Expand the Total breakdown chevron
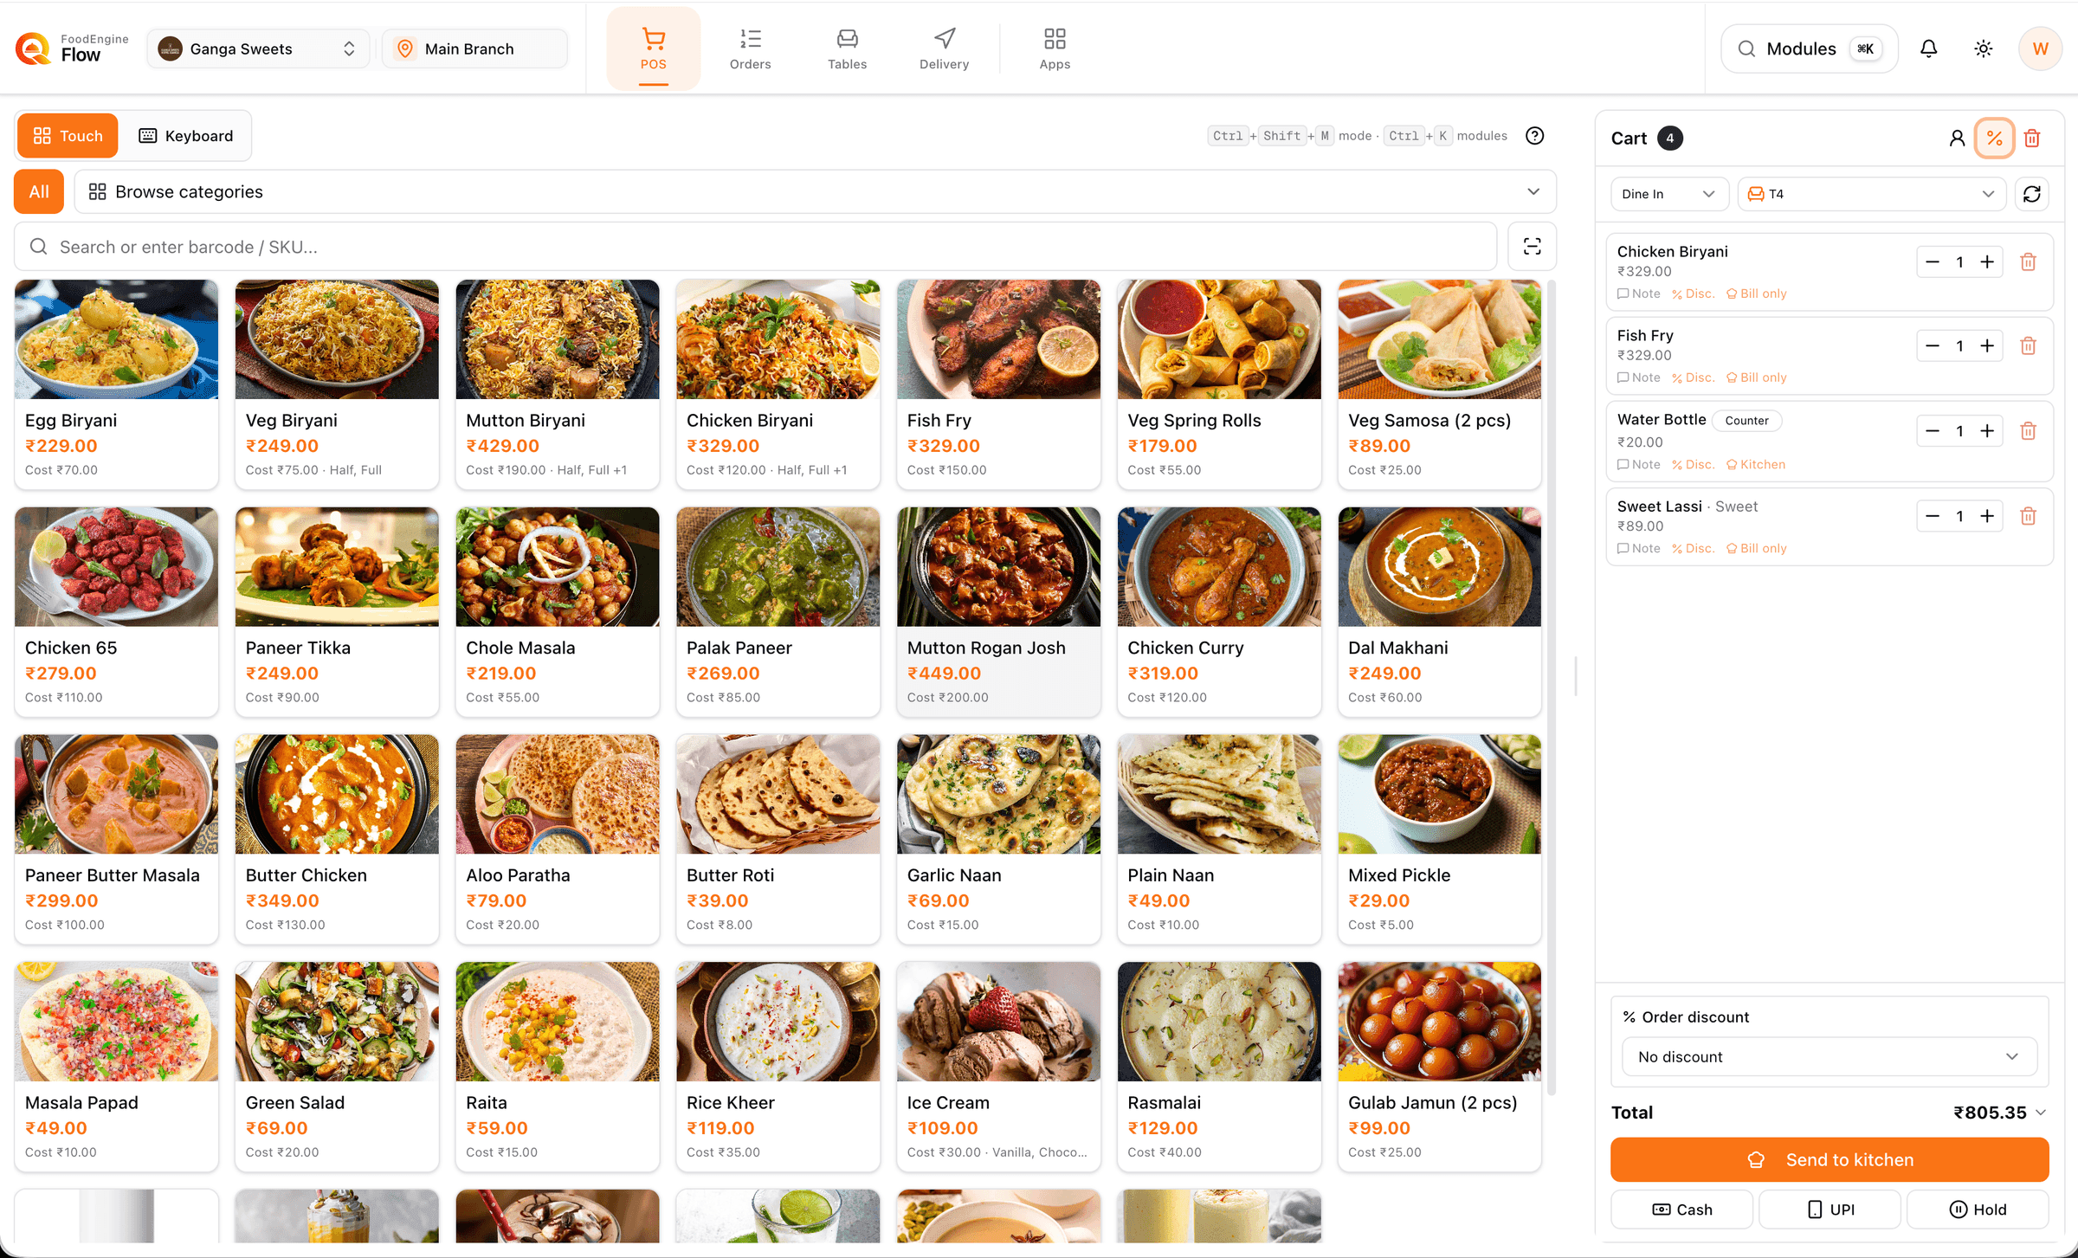The image size is (2078, 1258). coord(2041,1113)
